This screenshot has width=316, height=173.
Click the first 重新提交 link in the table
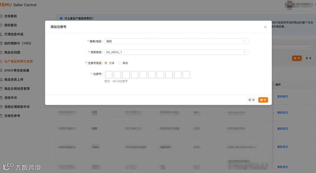[x=283, y=96]
